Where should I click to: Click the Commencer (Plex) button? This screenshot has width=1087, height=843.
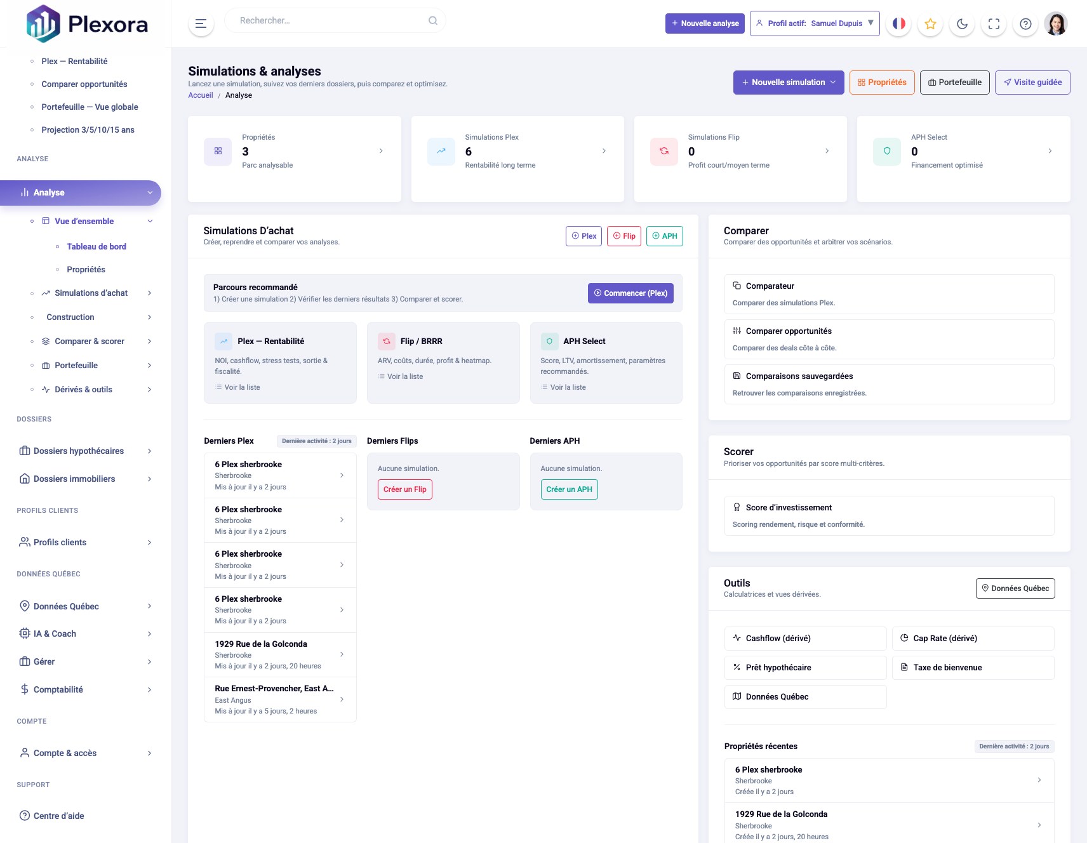(630, 293)
